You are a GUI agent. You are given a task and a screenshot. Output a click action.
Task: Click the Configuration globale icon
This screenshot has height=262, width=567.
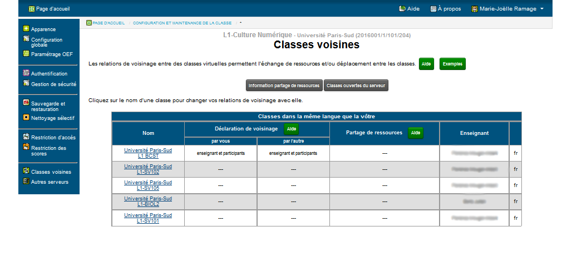pyautogui.click(x=26, y=39)
